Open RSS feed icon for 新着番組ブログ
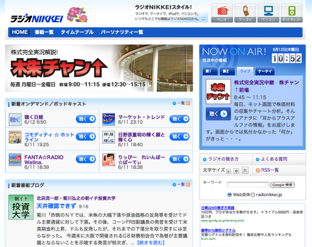 tap(188, 184)
